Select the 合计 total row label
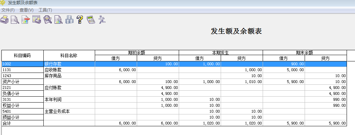The width and height of the screenshot is (355, 135). coord(22,123)
